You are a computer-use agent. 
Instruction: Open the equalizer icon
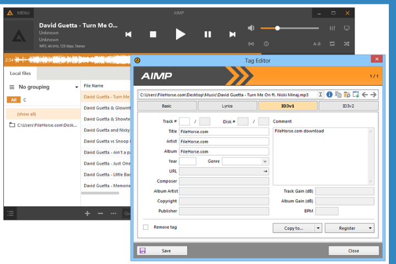point(332,28)
